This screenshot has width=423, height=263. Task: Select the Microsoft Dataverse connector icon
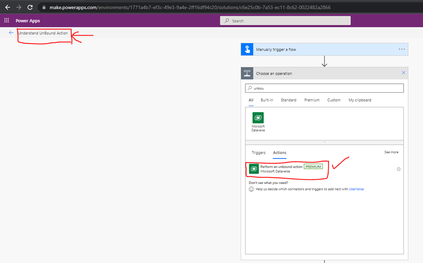pyautogui.click(x=258, y=118)
